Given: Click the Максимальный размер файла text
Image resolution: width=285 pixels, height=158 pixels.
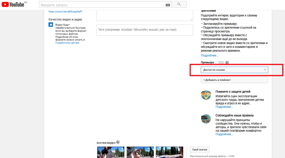Looking at the screenshot, I should point(212,156).
